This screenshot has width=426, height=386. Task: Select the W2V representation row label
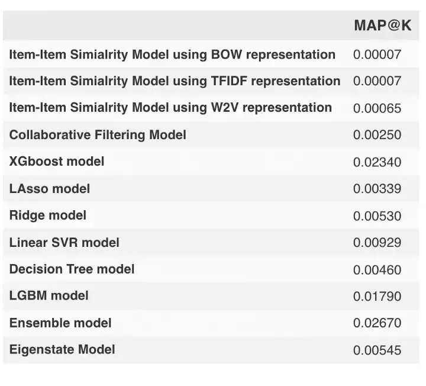tap(170, 108)
